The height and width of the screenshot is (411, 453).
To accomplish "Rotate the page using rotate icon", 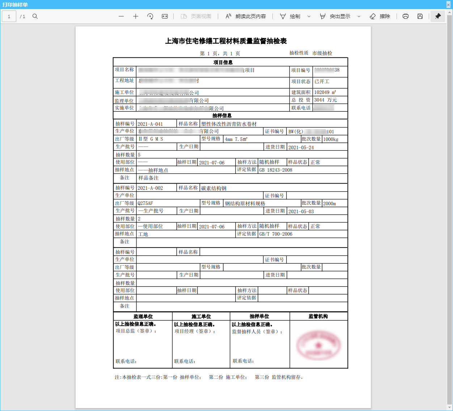I will coord(150,16).
